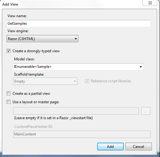Enable Create as a partial view
The width and height of the screenshot is (160, 157).
[x=8, y=94]
